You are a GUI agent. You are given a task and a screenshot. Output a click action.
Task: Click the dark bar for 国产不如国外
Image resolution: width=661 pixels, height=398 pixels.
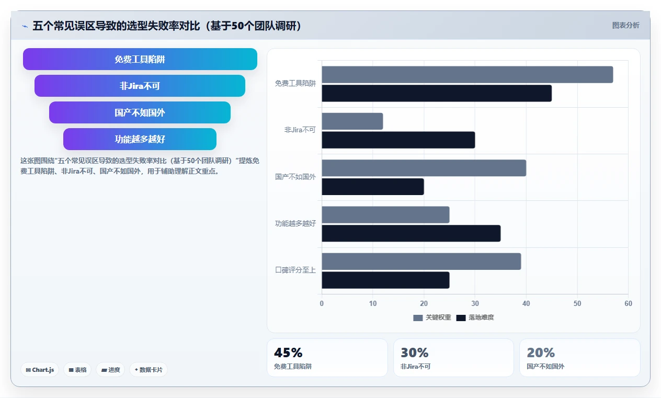372,187
